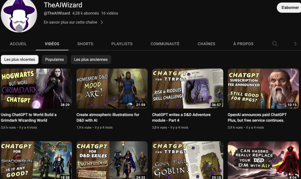The height and width of the screenshot is (179, 301).
Task: Click the 21:59 duration badge
Action: point(140,105)
